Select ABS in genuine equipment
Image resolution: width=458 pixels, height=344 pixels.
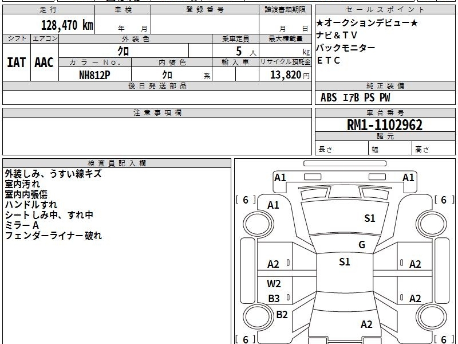pyautogui.click(x=329, y=97)
